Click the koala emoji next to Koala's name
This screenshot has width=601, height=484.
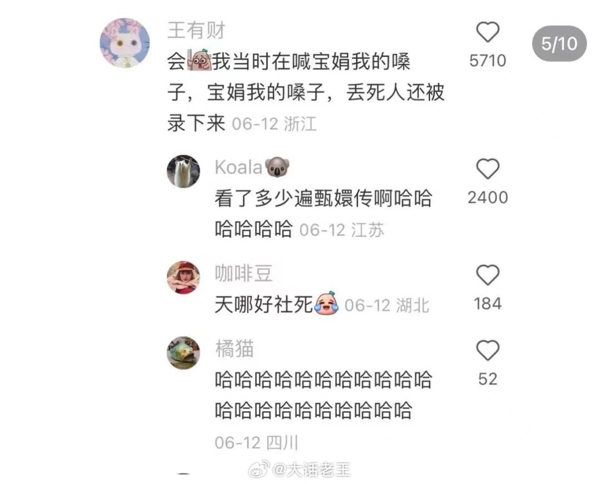pyautogui.click(x=277, y=167)
